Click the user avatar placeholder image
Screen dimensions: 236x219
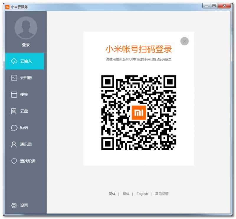tap(26, 28)
